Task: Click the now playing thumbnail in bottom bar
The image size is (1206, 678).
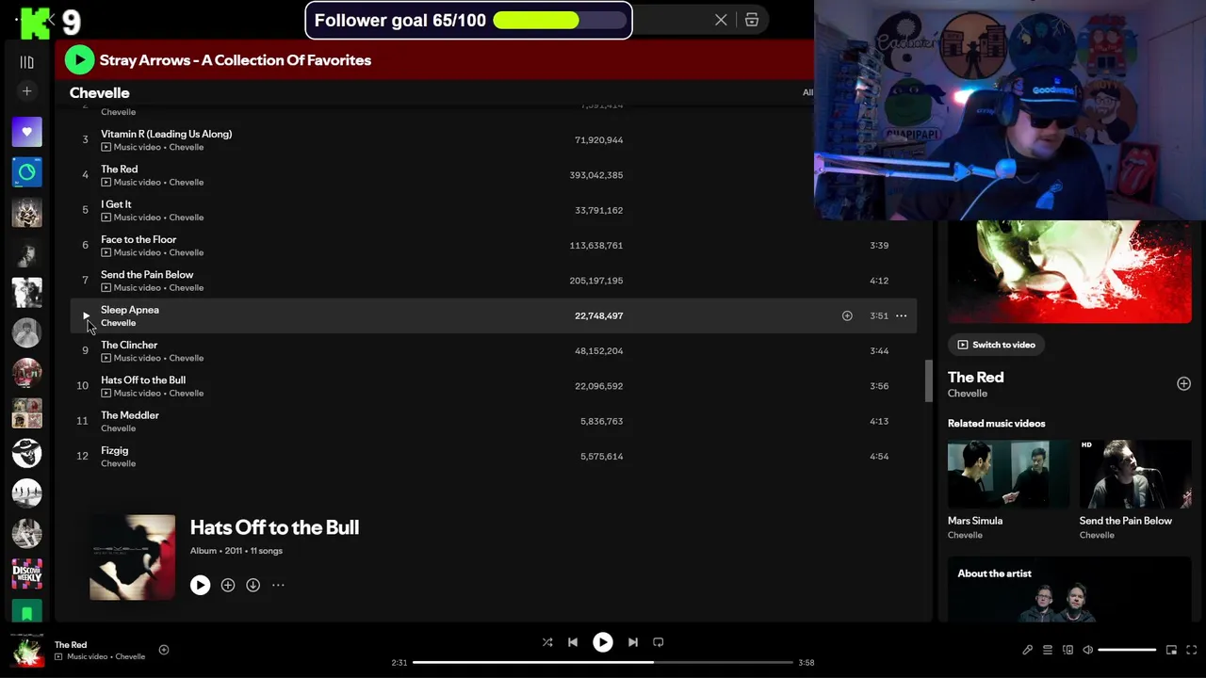Action: coord(27,650)
